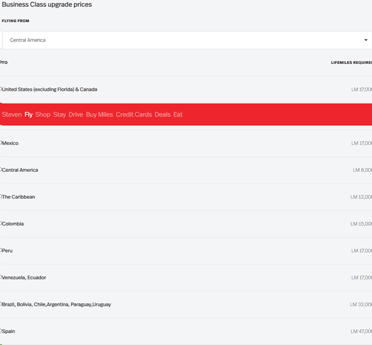The width and height of the screenshot is (372, 345).
Task: Open the Drive navigation item
Action: [76, 114]
